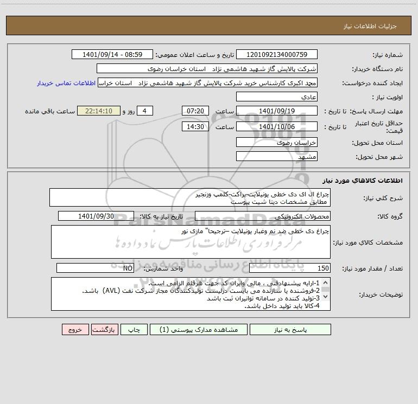418x404 pixels.
Task: Click the حداقل تاریخ اعتبار قیمت label
Action: pyautogui.click(x=379, y=127)
